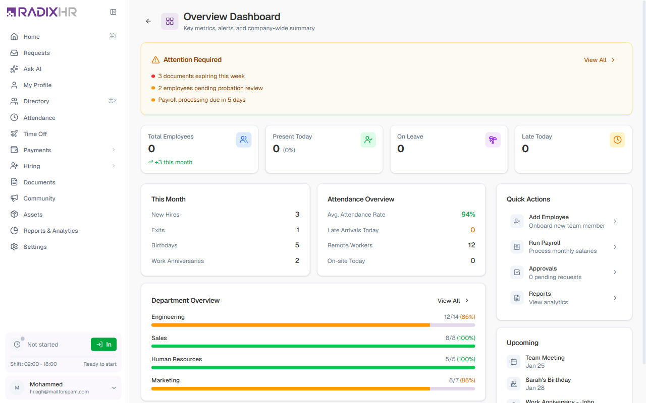Click the Payments wallet icon

(x=14, y=150)
